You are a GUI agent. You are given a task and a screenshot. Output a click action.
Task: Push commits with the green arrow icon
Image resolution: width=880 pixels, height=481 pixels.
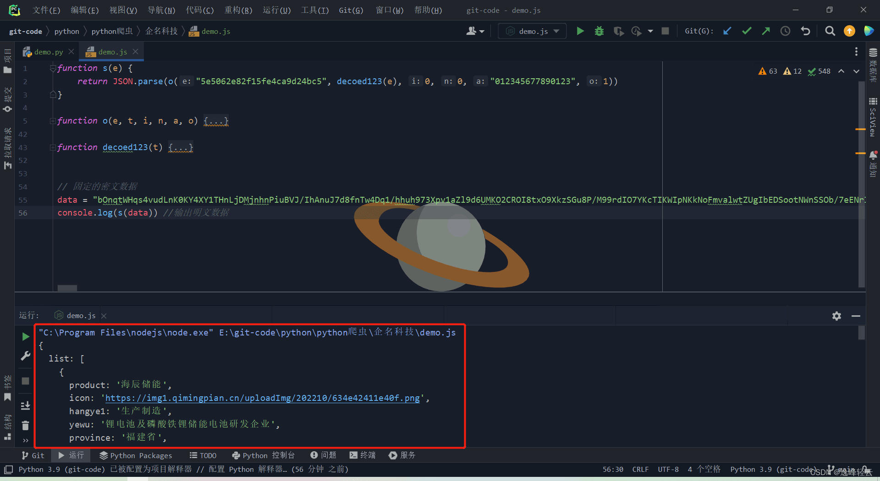[765, 31]
